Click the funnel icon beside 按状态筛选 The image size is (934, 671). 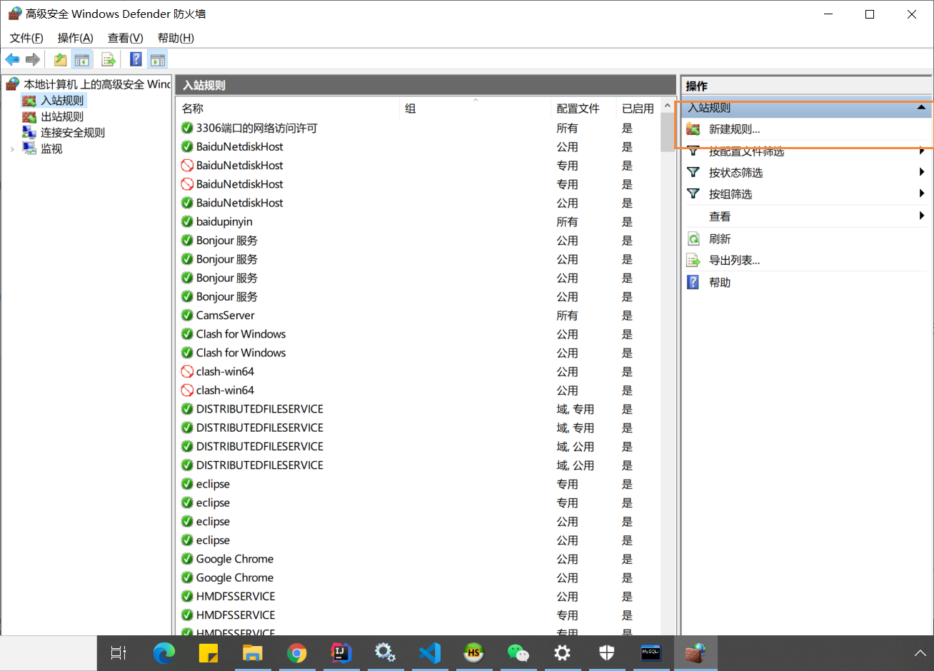(693, 172)
